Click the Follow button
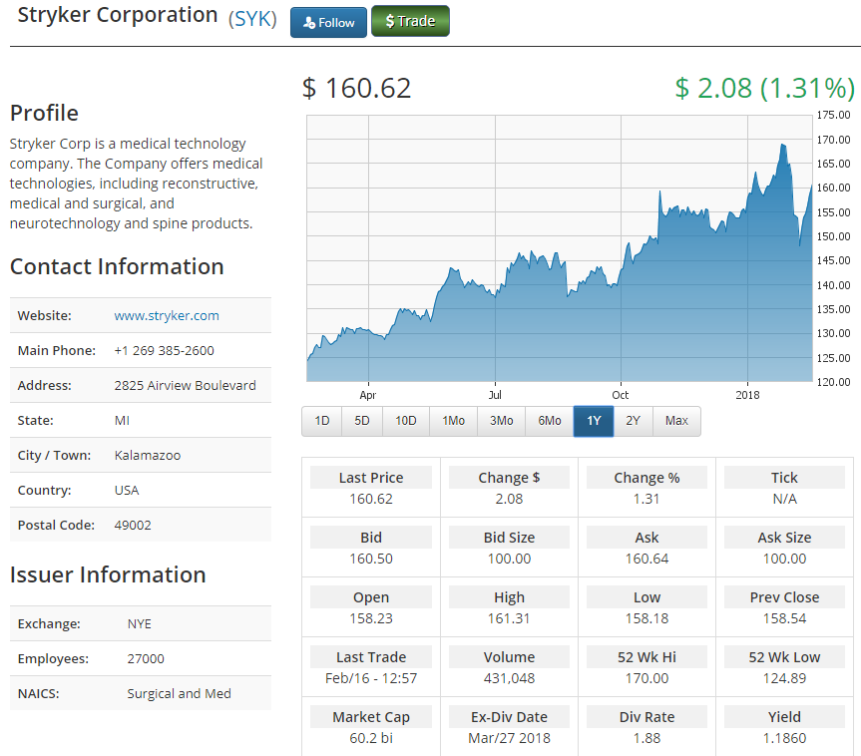The width and height of the screenshot is (861, 756). [328, 23]
